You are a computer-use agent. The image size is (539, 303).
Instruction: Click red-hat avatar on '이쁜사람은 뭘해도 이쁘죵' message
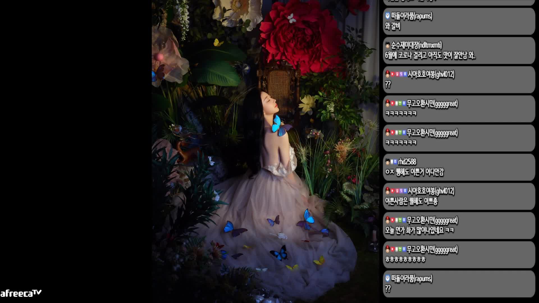[x=388, y=191]
